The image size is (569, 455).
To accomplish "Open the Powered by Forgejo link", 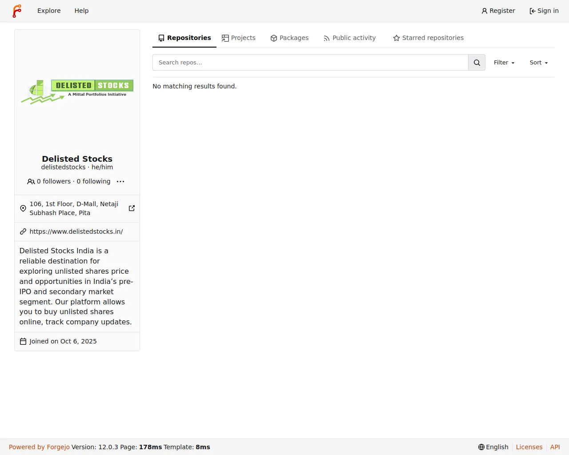I will click(x=39, y=447).
